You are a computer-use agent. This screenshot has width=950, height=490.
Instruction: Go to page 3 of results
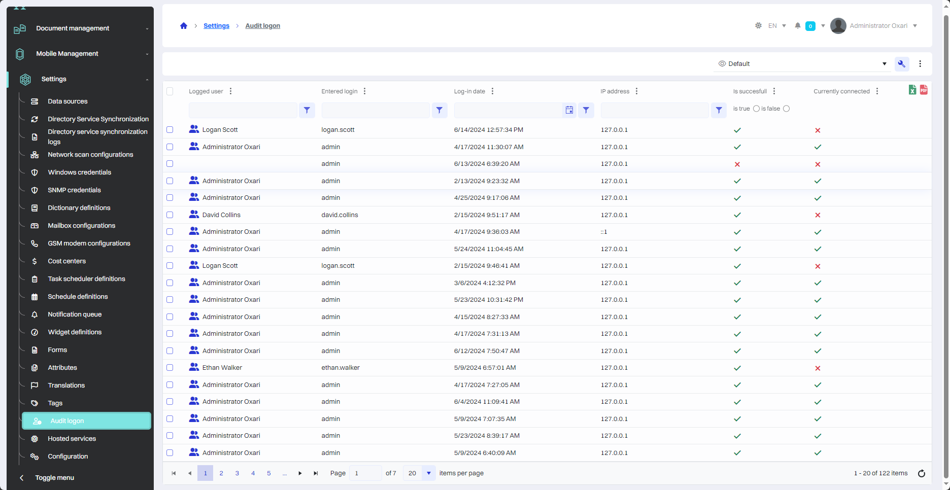237,473
